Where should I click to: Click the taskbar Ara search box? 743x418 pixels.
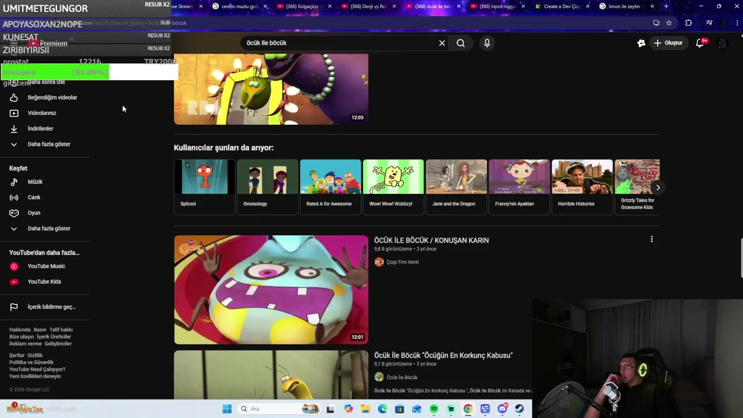[x=280, y=409]
